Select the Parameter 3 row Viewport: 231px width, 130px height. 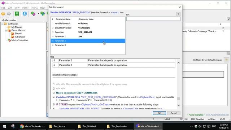pos(88,45)
